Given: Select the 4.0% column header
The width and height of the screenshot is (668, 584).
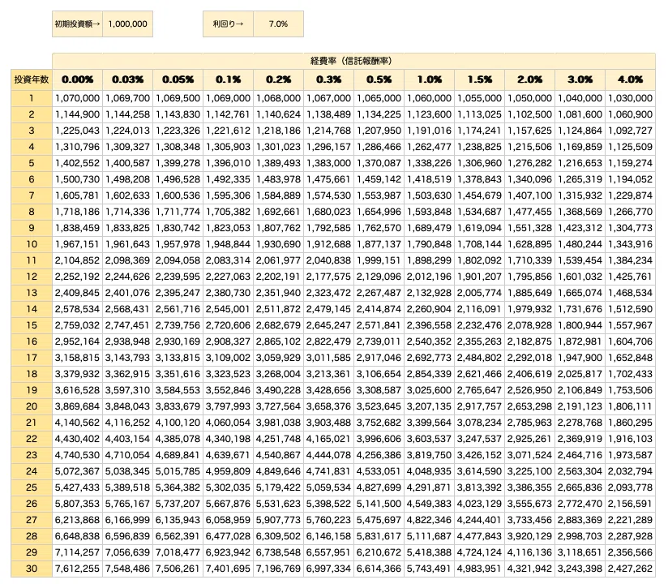Looking at the screenshot, I should pyautogui.click(x=630, y=79).
